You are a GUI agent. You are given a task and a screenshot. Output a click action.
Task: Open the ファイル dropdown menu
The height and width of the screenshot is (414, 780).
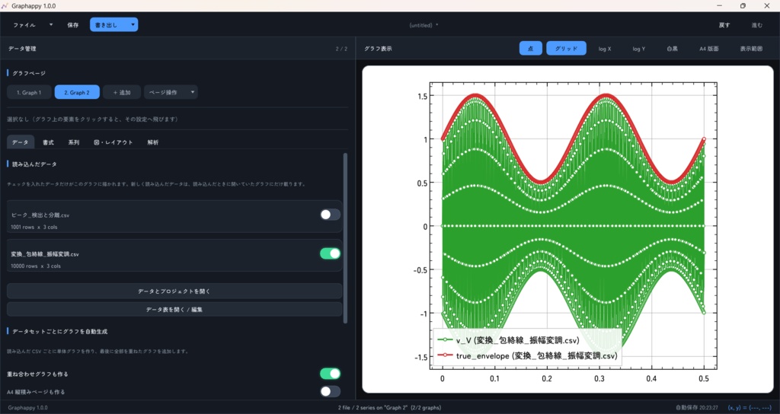pos(33,25)
